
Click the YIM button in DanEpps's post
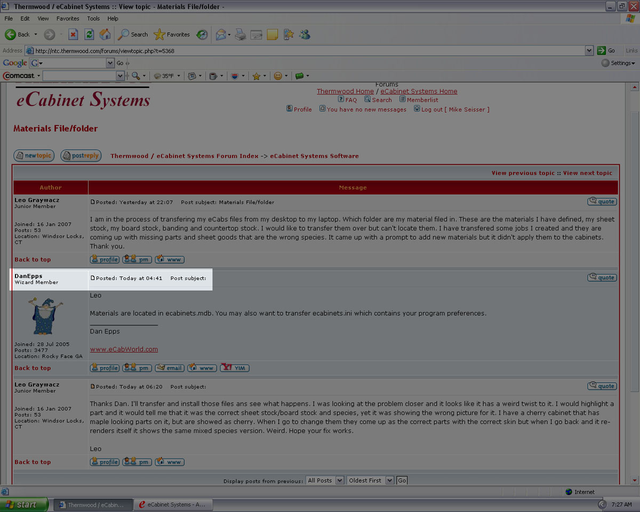coord(235,368)
